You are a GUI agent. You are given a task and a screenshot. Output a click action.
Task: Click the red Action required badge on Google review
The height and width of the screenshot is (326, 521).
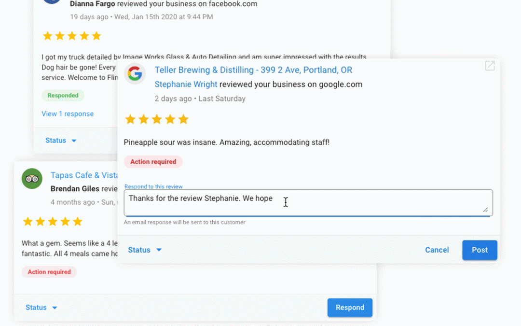pyautogui.click(x=153, y=162)
